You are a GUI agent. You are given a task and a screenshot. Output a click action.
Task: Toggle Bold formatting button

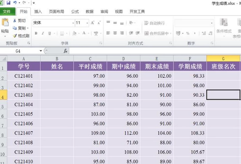click(x=36, y=33)
